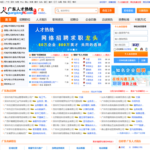Select the first banner carousel indicator

68,50
